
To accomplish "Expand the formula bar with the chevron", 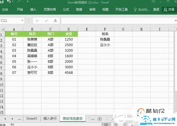I will pyautogui.click(x=176, y=21).
